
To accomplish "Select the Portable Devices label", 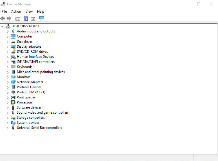I will point(29,87).
